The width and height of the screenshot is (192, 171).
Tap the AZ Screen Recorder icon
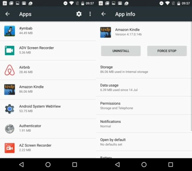(9, 148)
